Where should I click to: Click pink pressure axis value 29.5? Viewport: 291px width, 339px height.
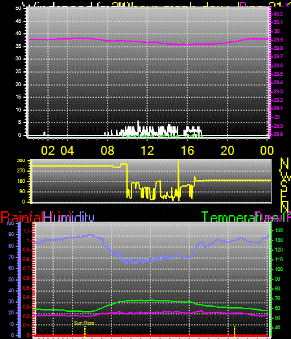278,74
